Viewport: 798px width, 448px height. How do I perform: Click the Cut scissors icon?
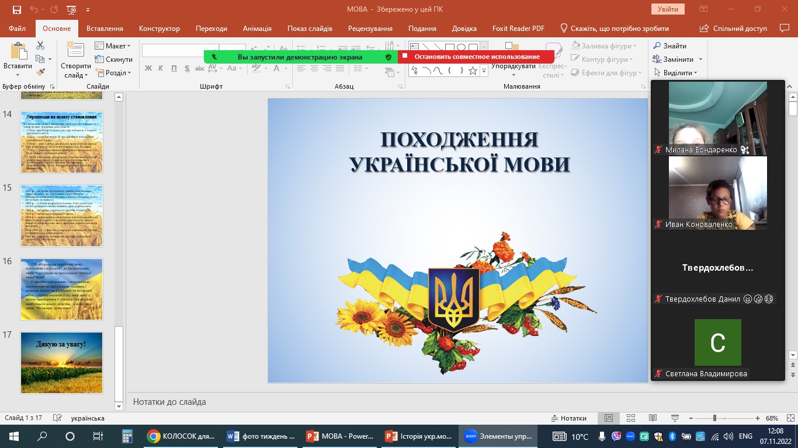(x=40, y=45)
